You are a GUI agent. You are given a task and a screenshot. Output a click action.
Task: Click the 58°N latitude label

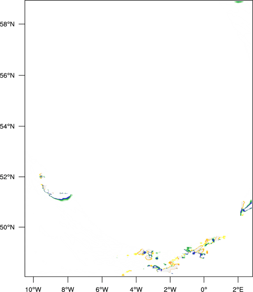click(x=7, y=24)
